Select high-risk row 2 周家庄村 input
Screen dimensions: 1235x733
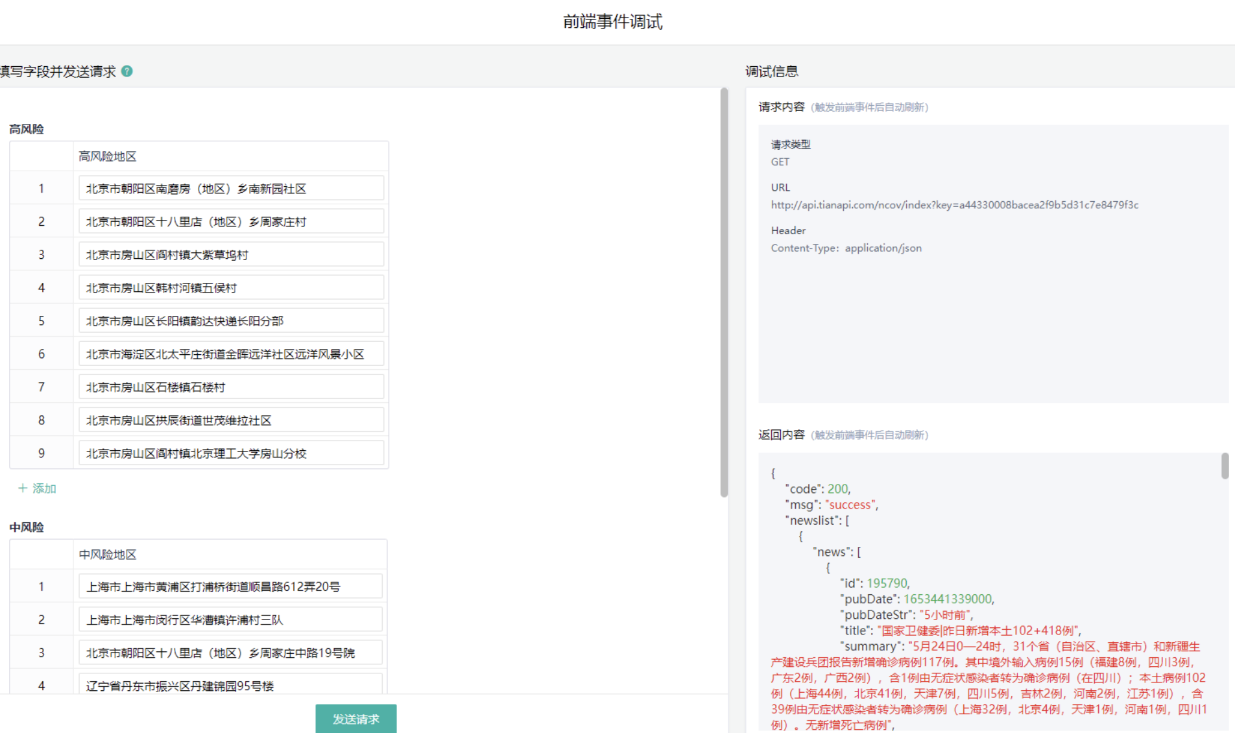point(231,222)
